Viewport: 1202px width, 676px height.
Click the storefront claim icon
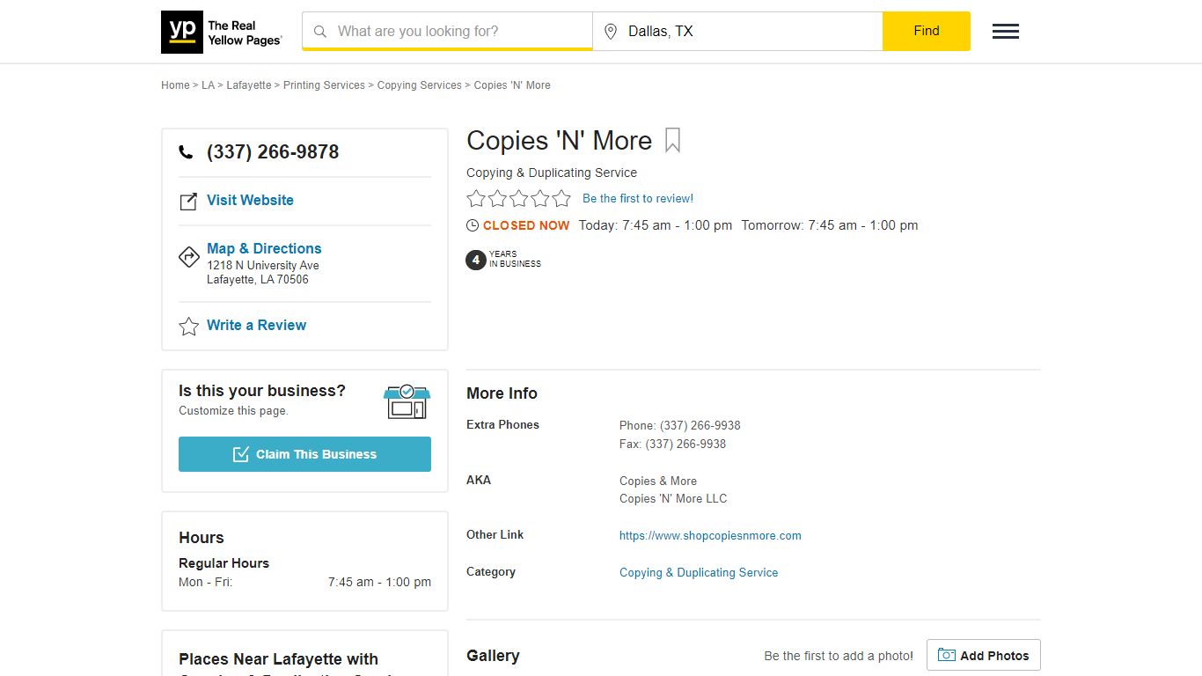407,401
